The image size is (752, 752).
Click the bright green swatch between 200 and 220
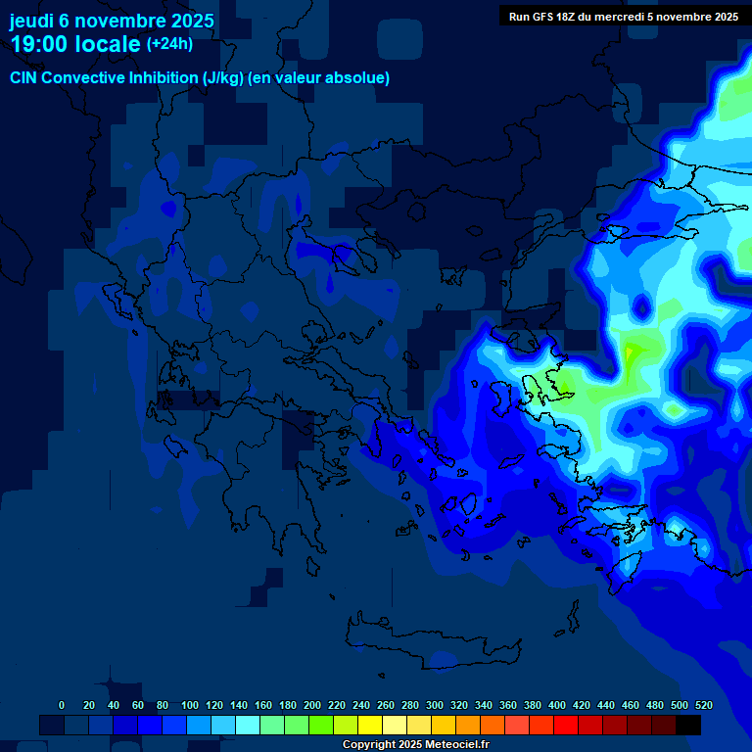pyautogui.click(x=320, y=726)
